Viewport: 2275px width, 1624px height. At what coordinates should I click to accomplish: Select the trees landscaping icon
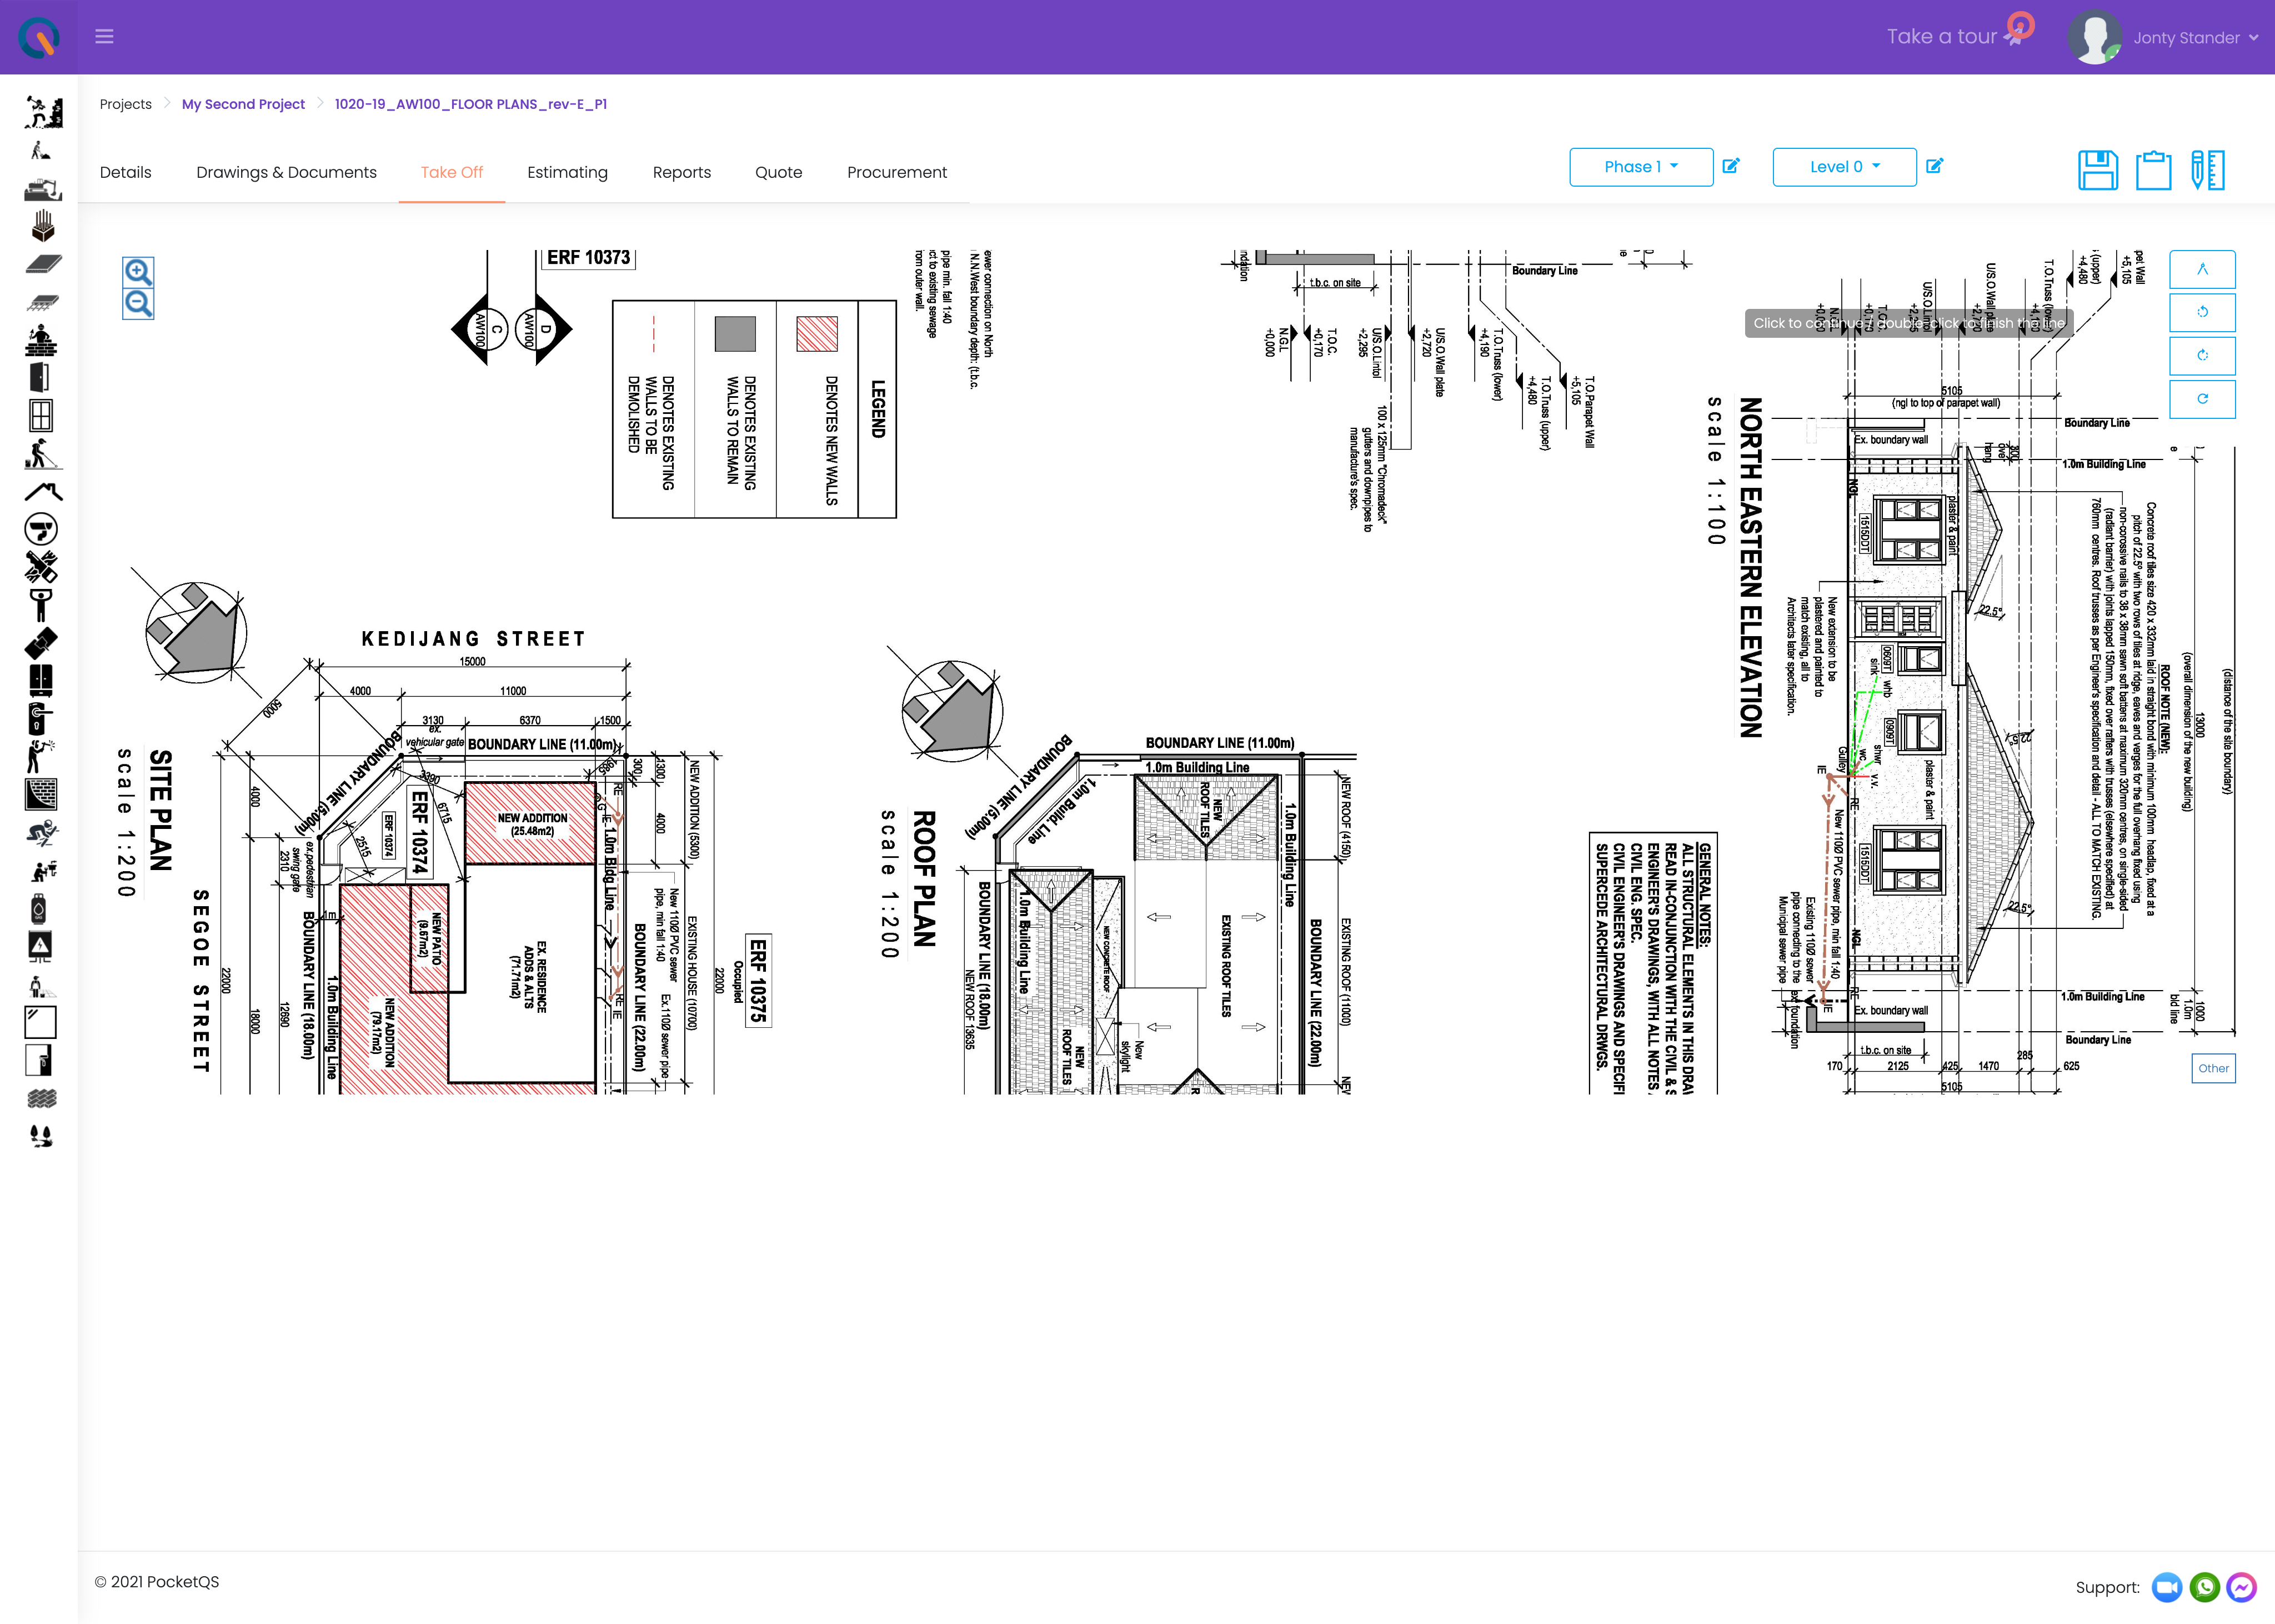click(x=41, y=1136)
